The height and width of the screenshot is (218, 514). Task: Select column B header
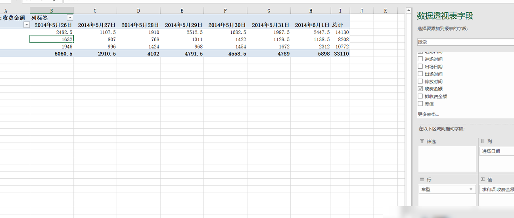click(x=52, y=11)
